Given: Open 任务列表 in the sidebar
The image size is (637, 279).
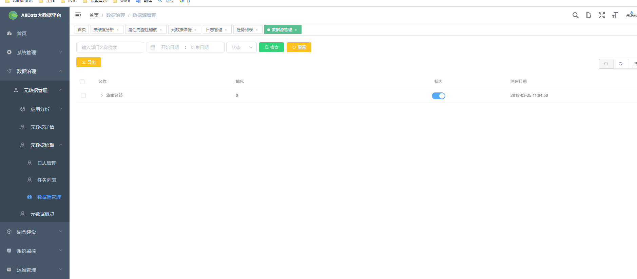Looking at the screenshot, I should point(47,180).
